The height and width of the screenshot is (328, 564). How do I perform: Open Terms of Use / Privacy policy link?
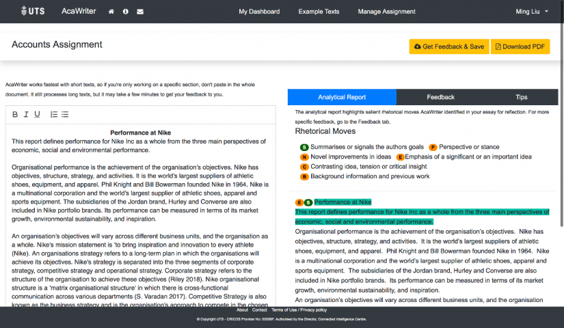pyautogui.click(x=299, y=310)
